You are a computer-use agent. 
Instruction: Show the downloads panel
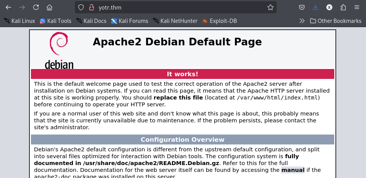tap(315, 8)
